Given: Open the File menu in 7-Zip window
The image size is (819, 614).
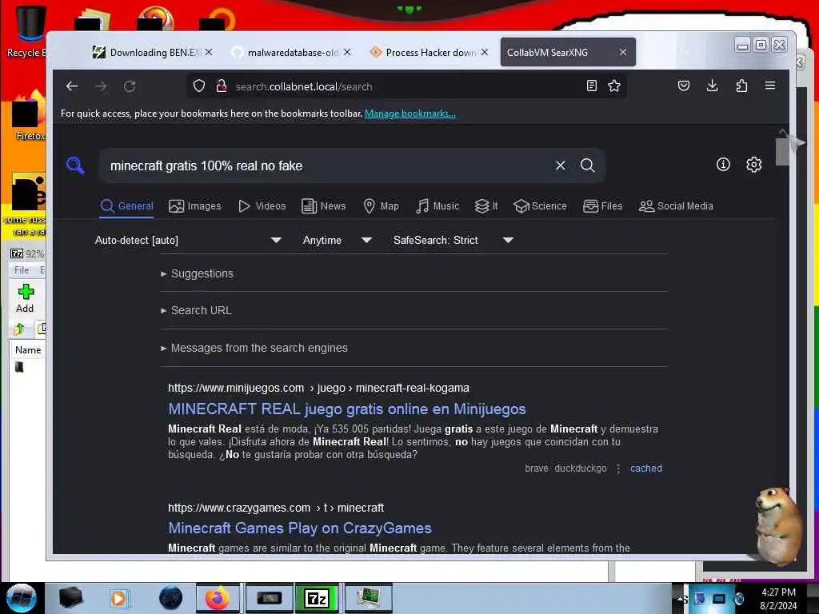Looking at the screenshot, I should click(x=22, y=270).
